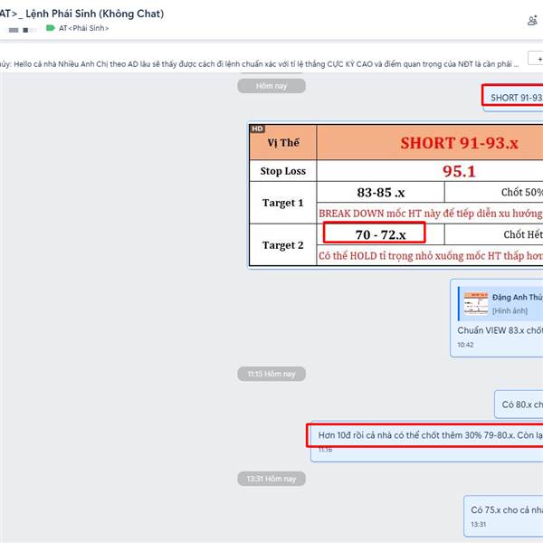Click the green AT<Phái Sinh> tag icon

pyautogui.click(x=51, y=28)
